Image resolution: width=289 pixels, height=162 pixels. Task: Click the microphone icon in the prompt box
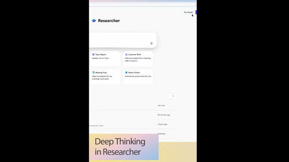coord(151,43)
